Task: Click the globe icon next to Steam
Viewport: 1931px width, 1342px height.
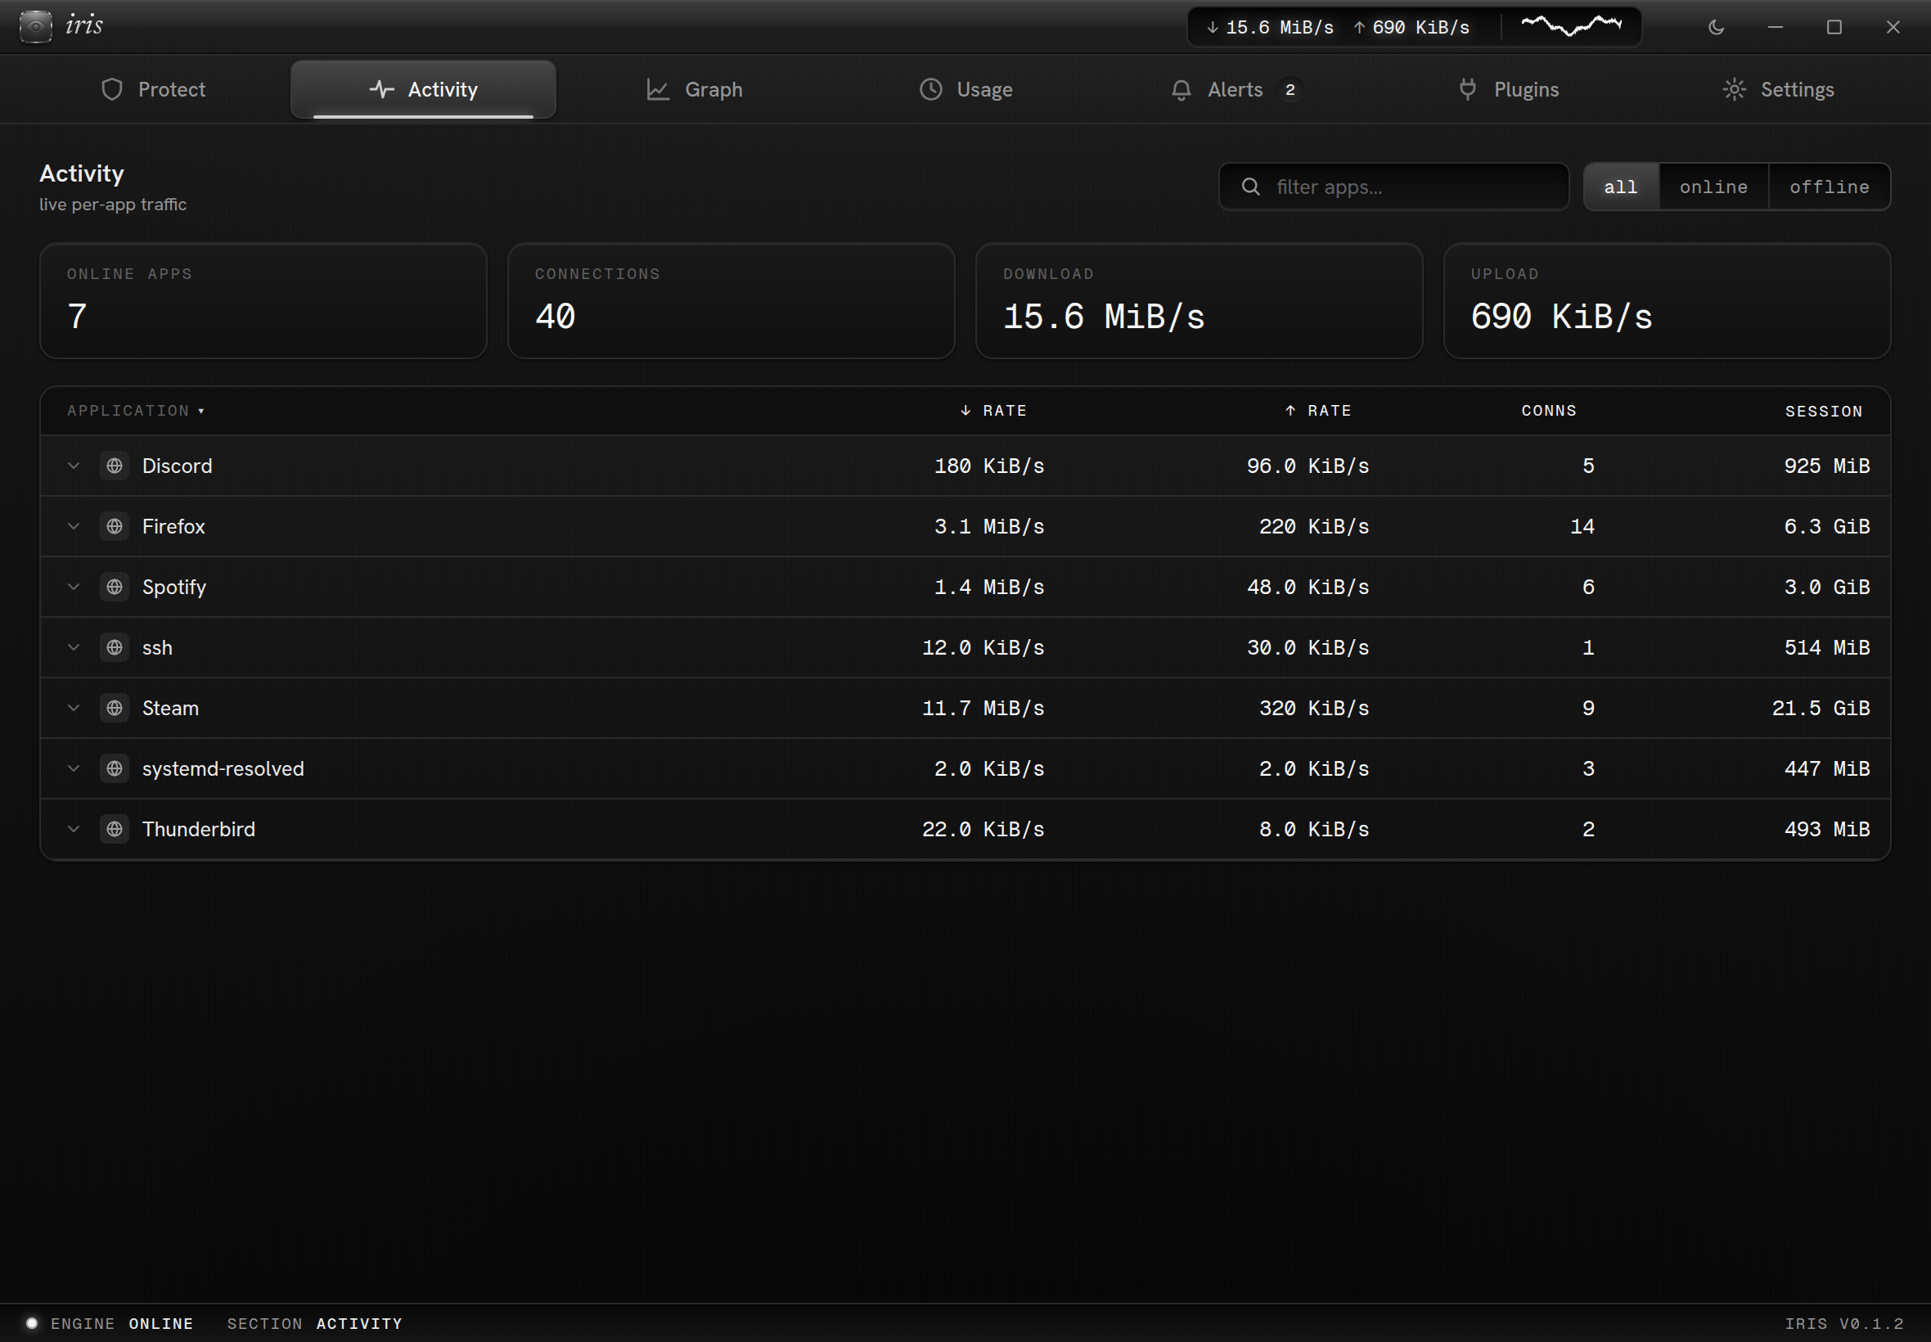Action: pos(115,708)
